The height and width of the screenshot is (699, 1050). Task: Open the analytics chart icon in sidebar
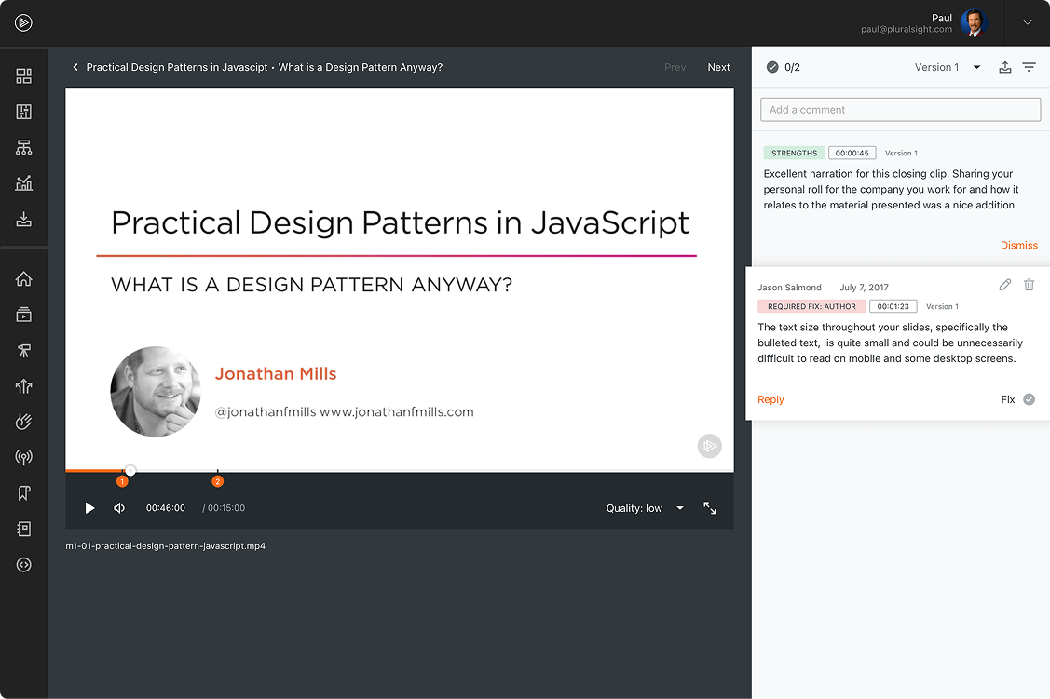click(x=23, y=182)
